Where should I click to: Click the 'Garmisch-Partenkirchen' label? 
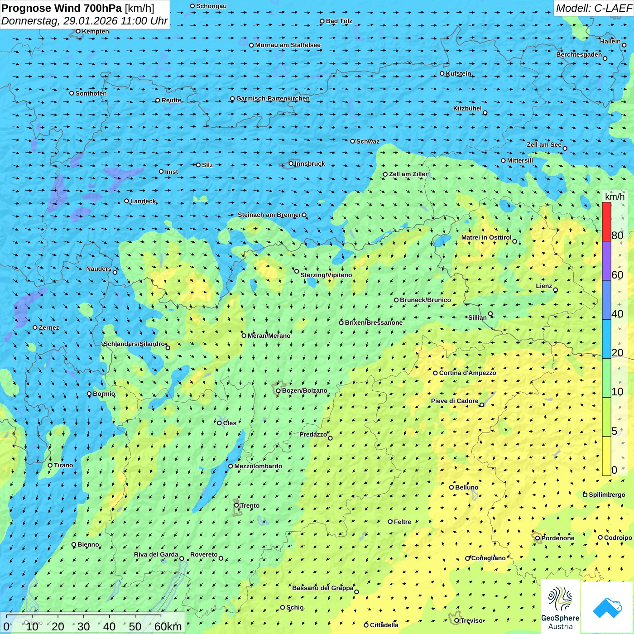tap(273, 98)
